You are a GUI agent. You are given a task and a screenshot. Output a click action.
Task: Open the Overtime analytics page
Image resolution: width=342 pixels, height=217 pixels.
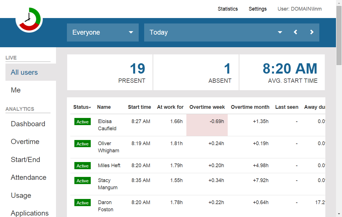25,142
